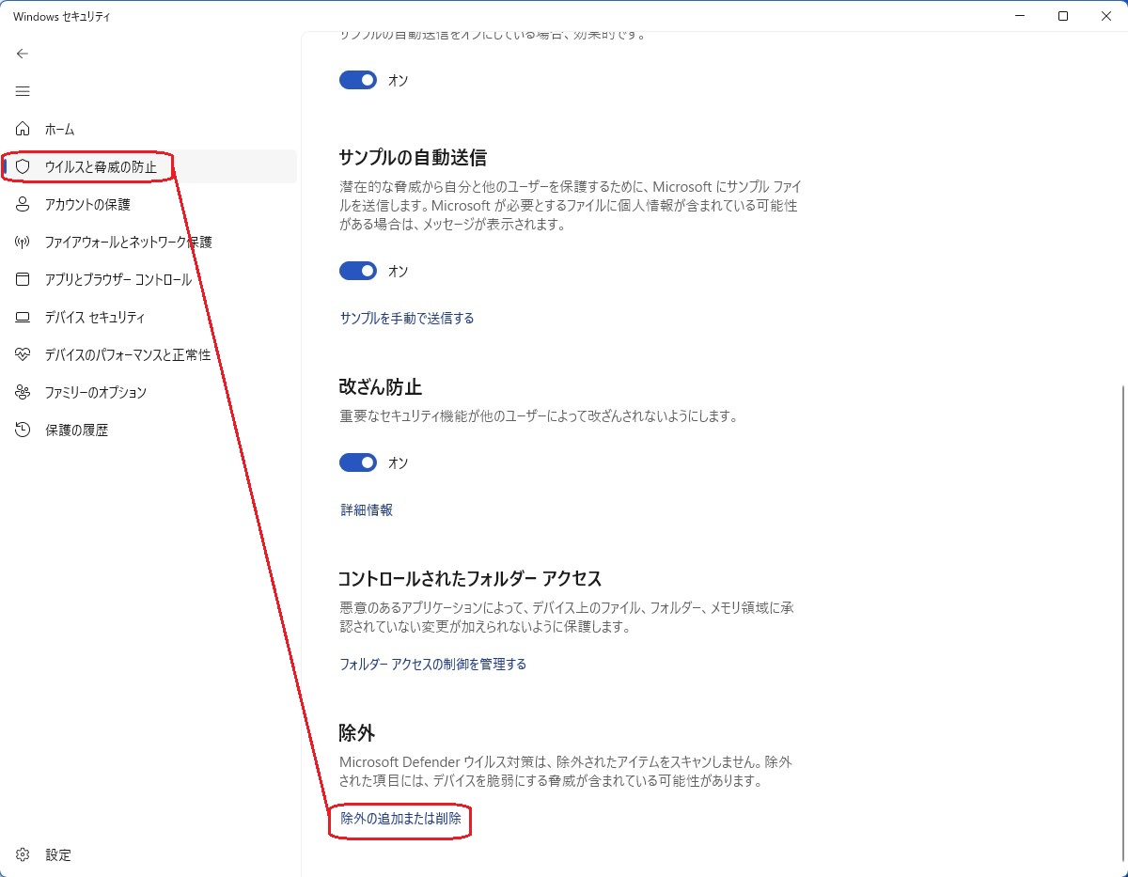This screenshot has height=877, width=1128.
Task: Click the device security laptop icon
Action: coord(23,318)
